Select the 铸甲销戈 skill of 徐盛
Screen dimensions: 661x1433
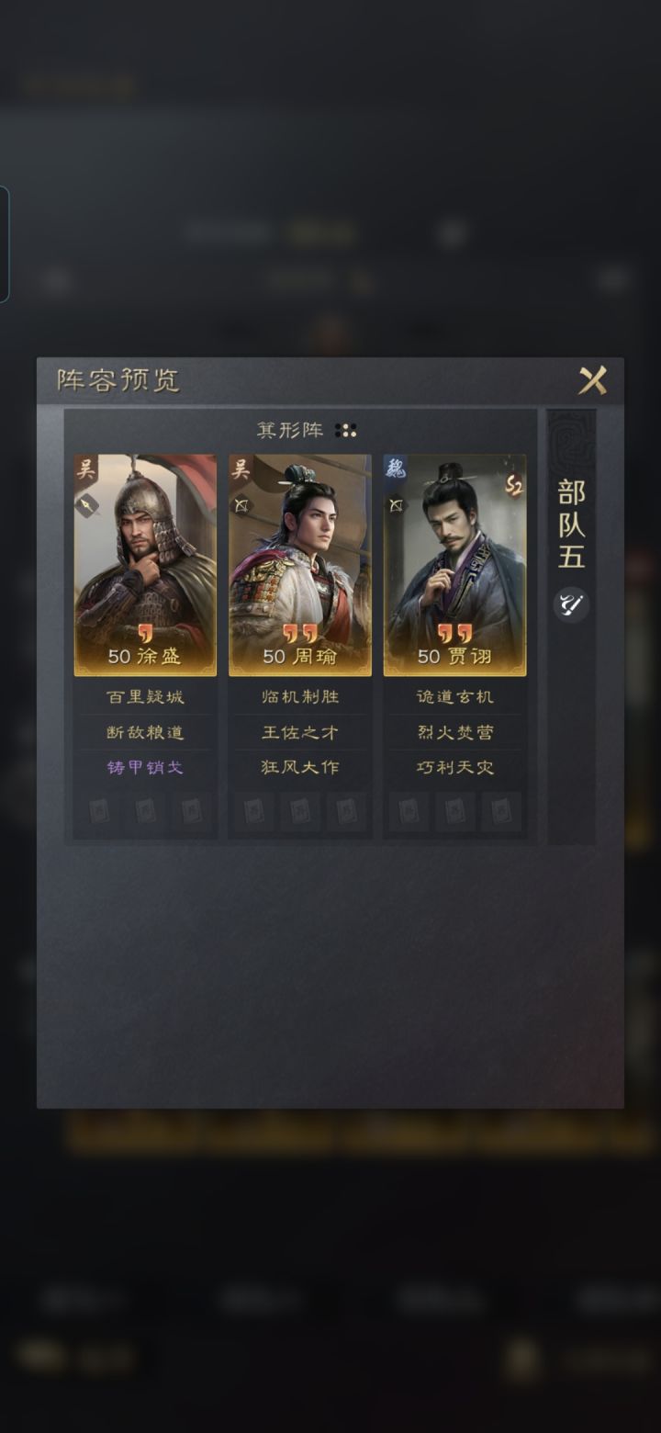click(x=146, y=767)
